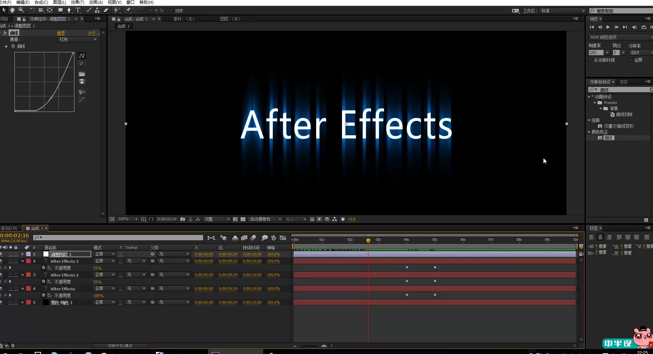Click the smooth curve icon

[x=82, y=92]
